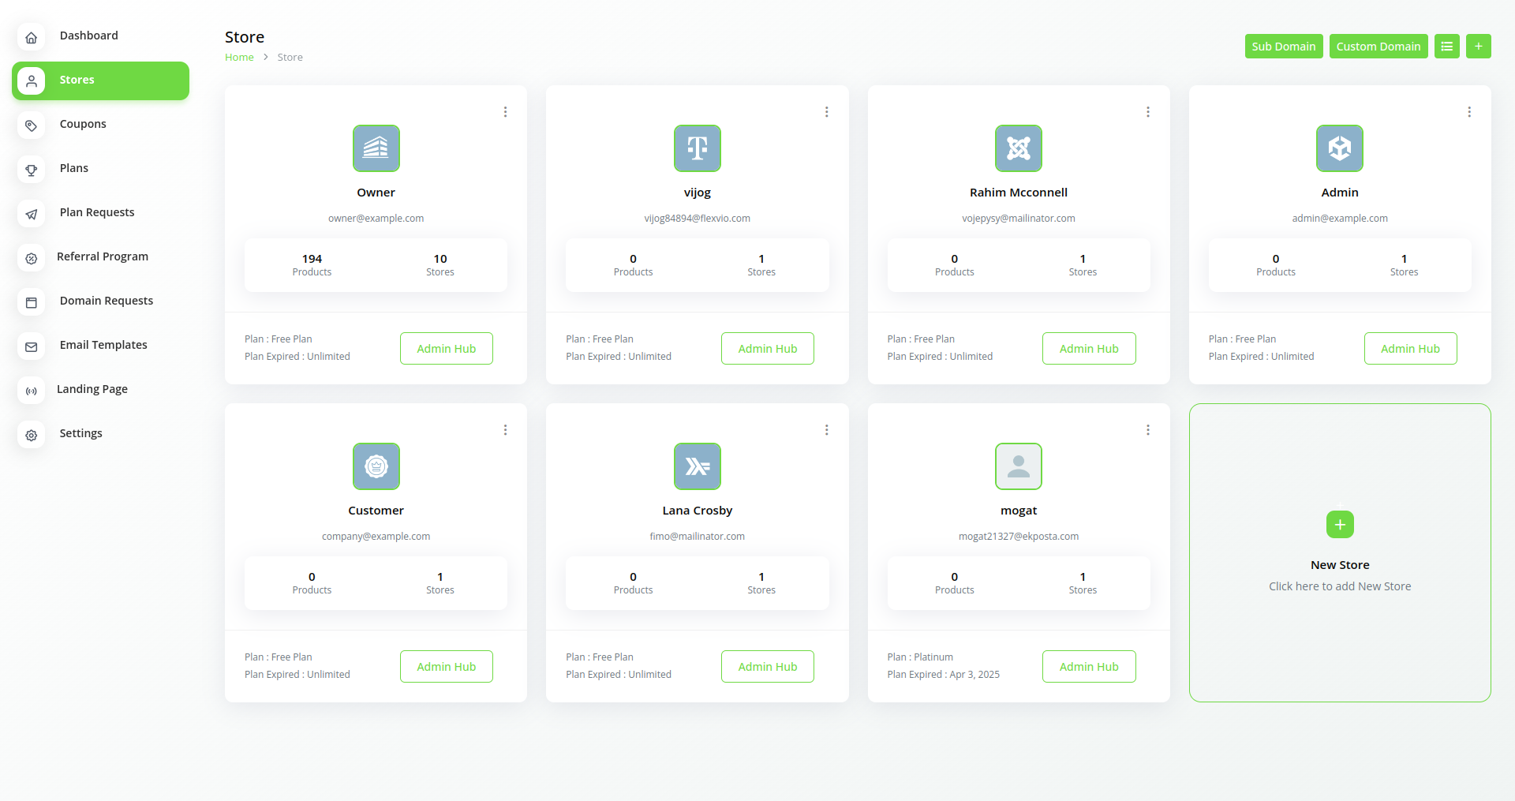
Task: Open the three-dot menu on vijog card
Action: tap(826, 112)
